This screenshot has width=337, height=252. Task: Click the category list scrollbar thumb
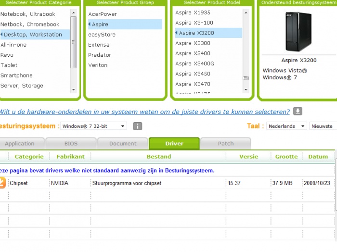pyautogui.click(x=74, y=42)
